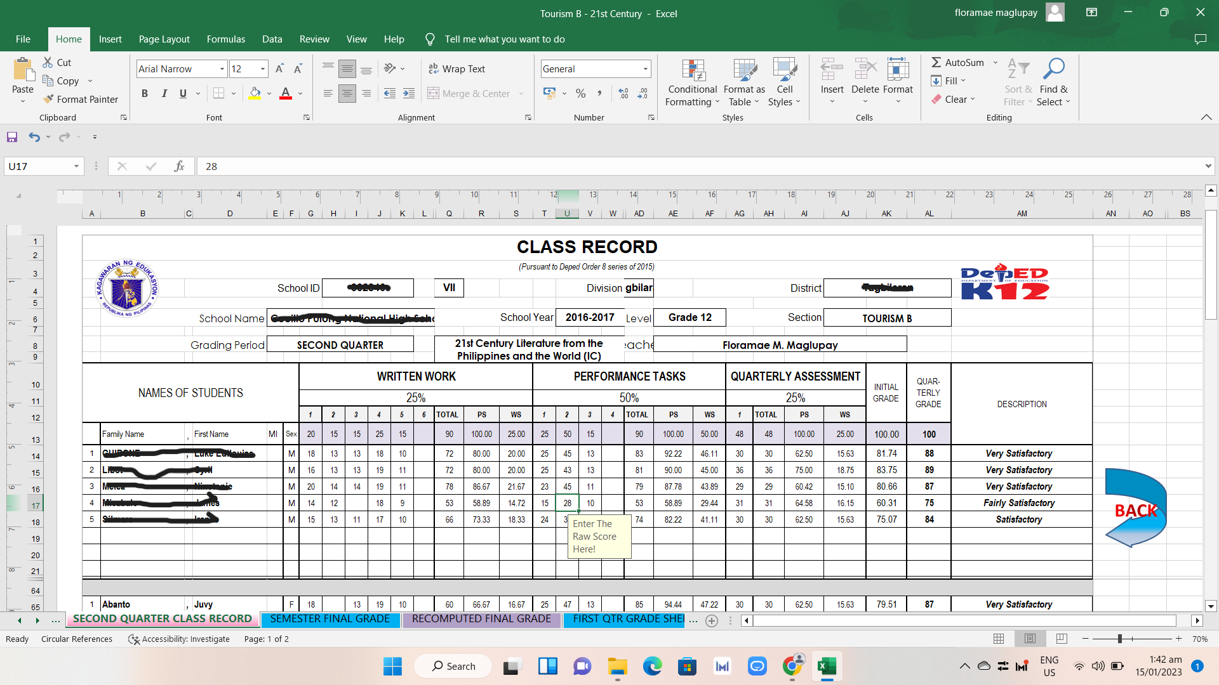Open the Name Box dropdown arrow
1219x685 pixels.
(x=76, y=166)
